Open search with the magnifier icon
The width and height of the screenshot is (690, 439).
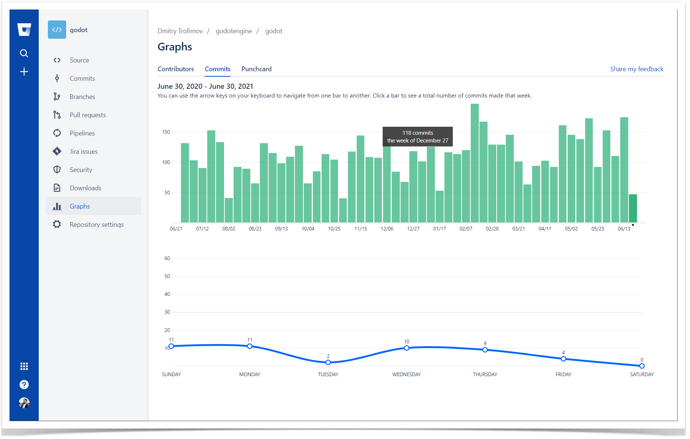24,53
